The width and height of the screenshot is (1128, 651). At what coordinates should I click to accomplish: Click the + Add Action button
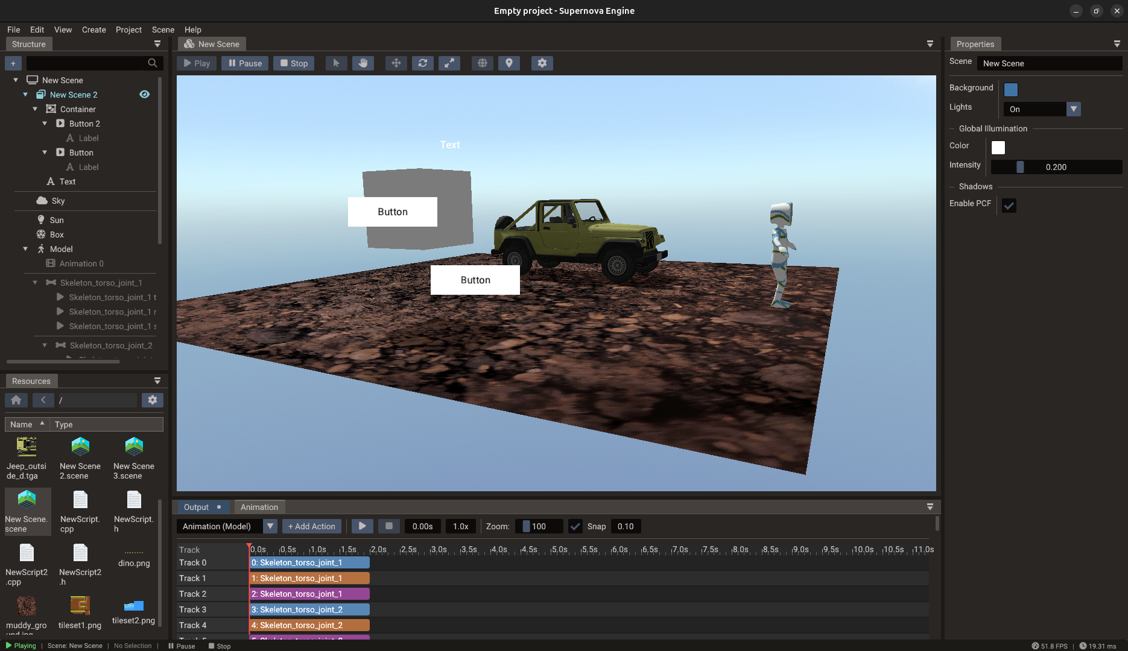pos(311,526)
